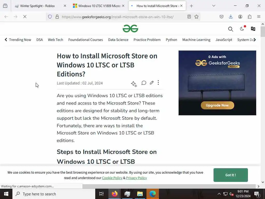Open Firefox downloads panel
Image resolution: width=265 pixels, height=199 pixels.
pos(231,17)
